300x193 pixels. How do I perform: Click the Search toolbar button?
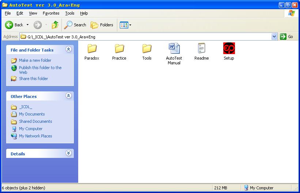coord(75,25)
